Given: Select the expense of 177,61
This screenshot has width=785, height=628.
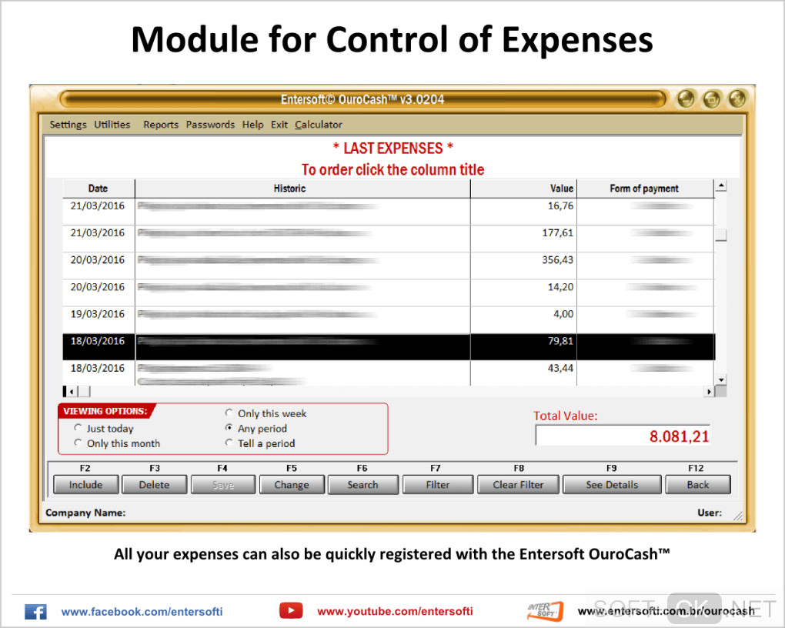Looking at the screenshot, I should tap(389, 239).
